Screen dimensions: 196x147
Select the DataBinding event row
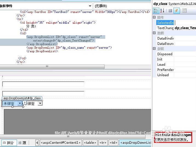click(x=165, y=38)
